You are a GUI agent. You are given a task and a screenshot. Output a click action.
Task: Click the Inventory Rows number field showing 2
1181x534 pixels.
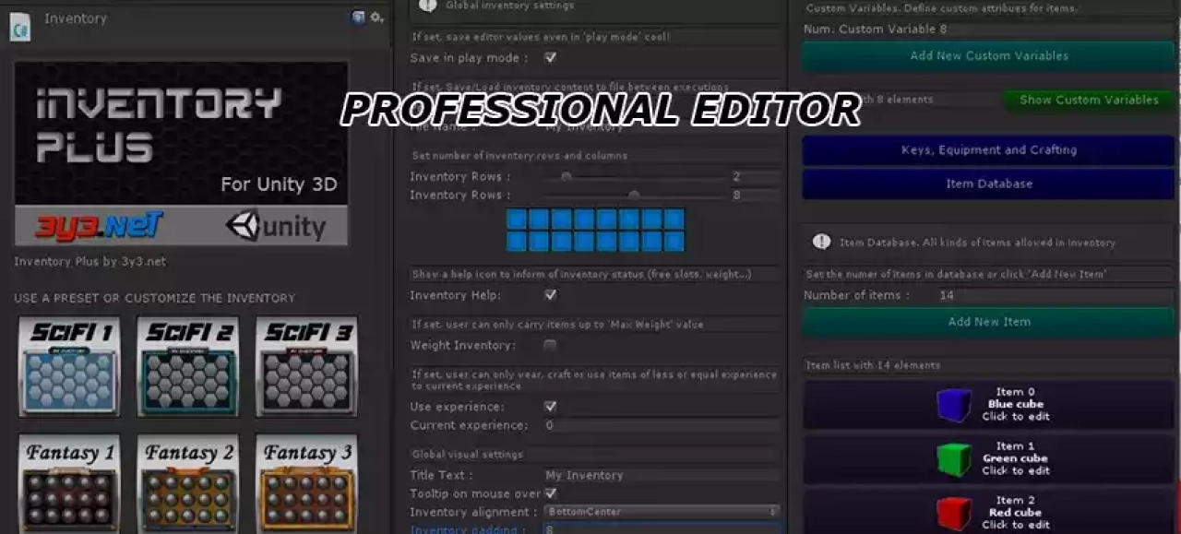[x=755, y=176]
